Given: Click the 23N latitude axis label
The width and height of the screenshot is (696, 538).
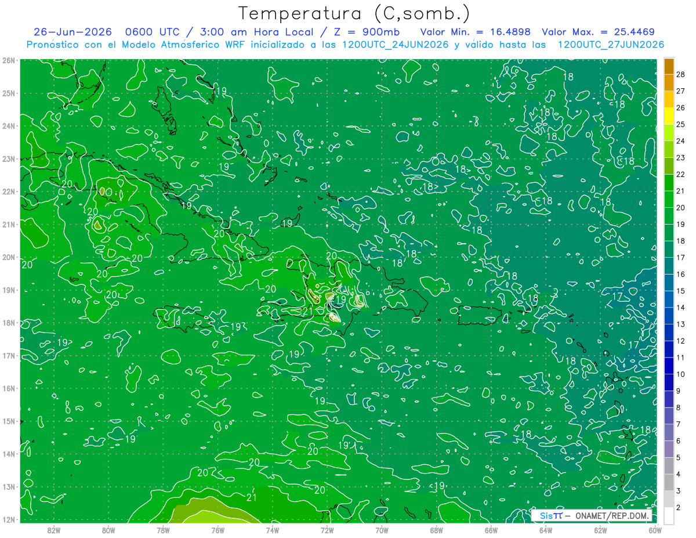Looking at the screenshot, I should point(9,159).
